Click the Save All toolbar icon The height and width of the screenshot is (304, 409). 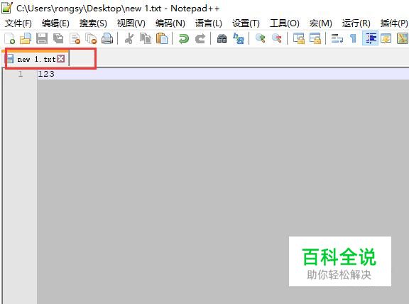(58, 38)
